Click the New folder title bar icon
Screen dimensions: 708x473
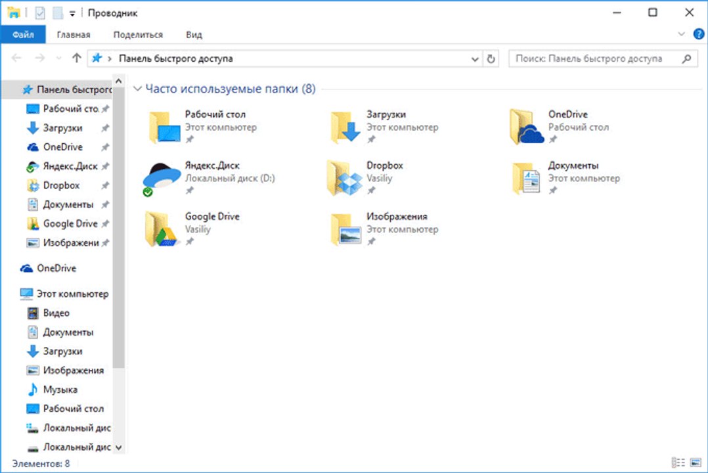click(57, 12)
